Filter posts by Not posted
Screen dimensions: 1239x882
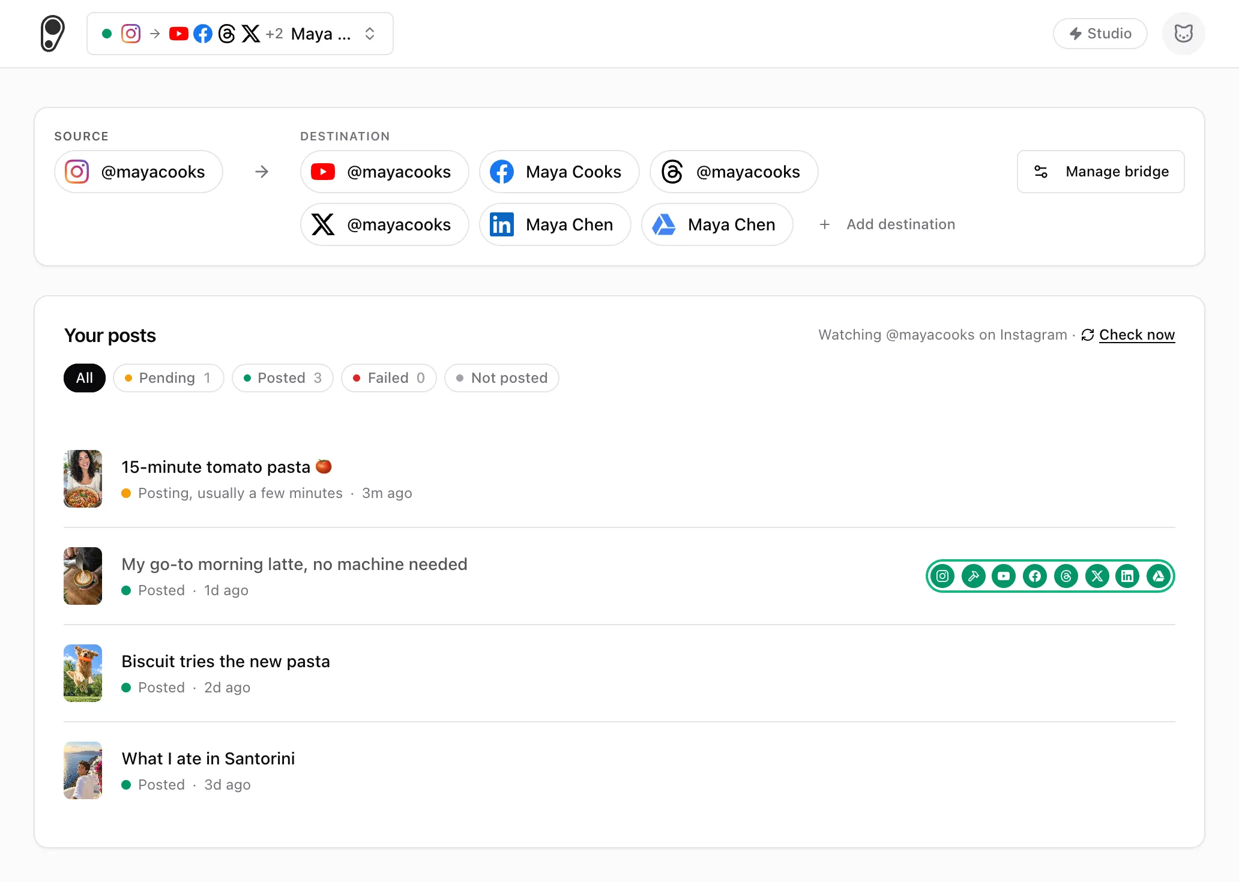[502, 378]
